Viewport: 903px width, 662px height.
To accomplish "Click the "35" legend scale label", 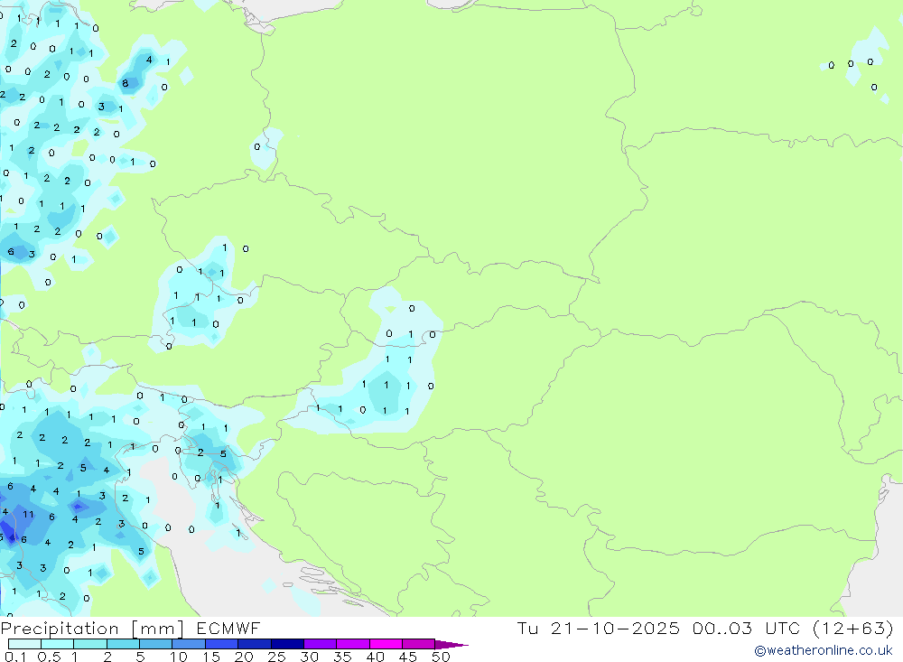I will (x=342, y=657).
